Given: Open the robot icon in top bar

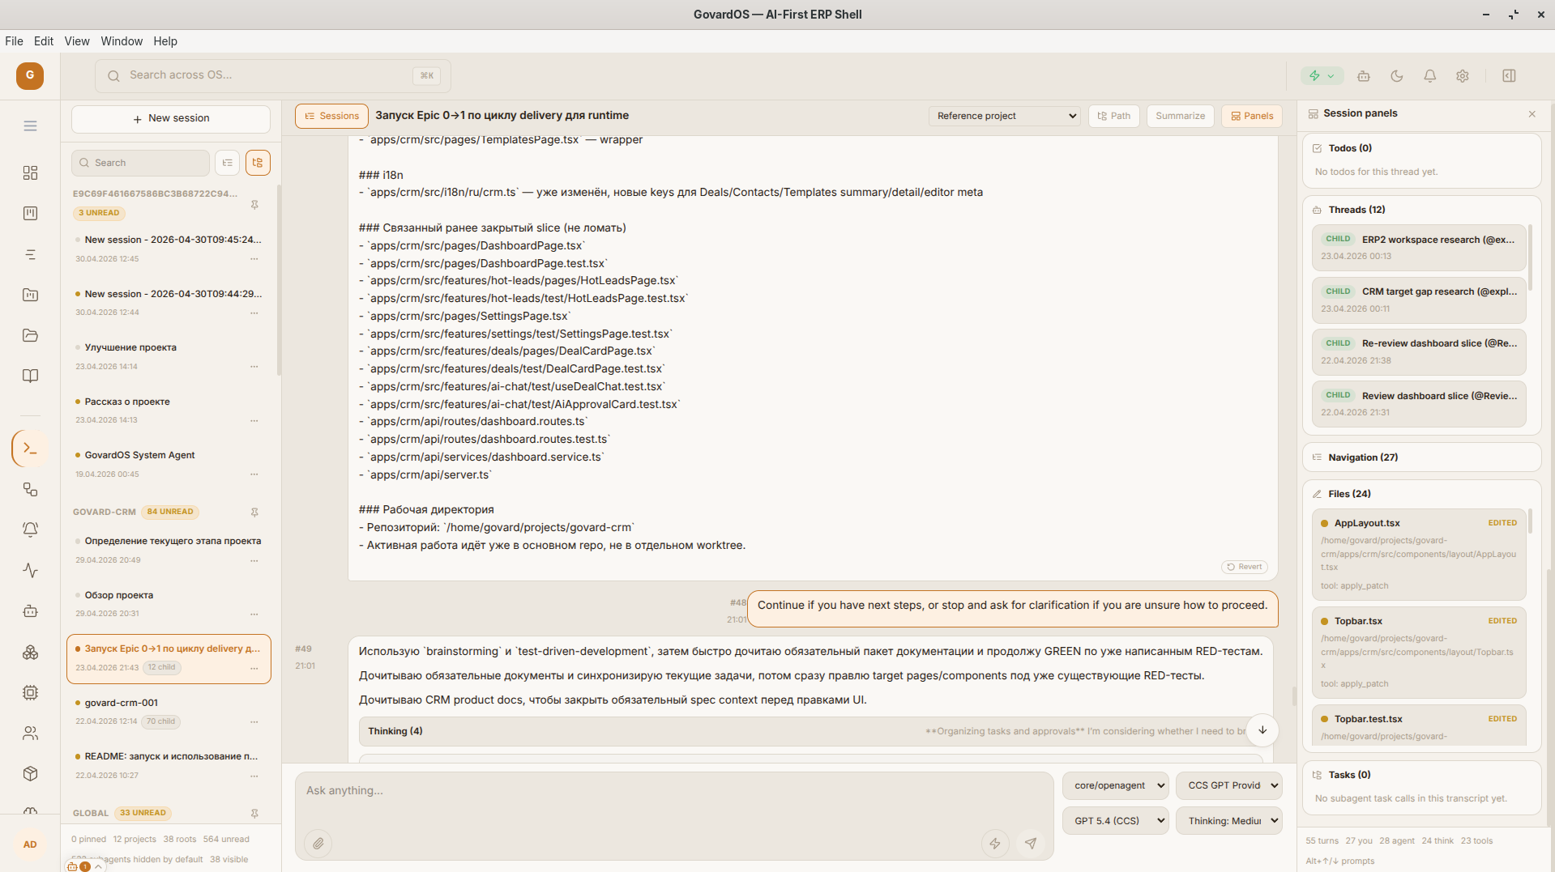Looking at the screenshot, I should (1364, 75).
